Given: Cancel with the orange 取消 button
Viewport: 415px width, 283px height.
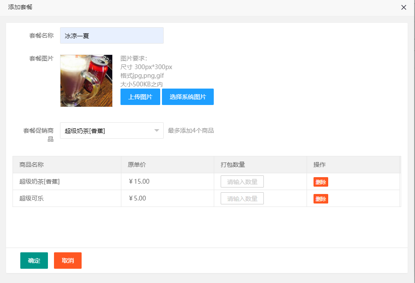Looking at the screenshot, I should [x=67, y=261].
